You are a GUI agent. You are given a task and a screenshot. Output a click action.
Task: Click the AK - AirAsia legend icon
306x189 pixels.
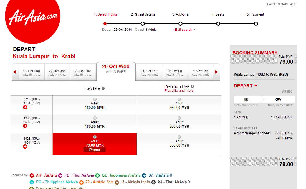pyautogui.click(x=32, y=175)
